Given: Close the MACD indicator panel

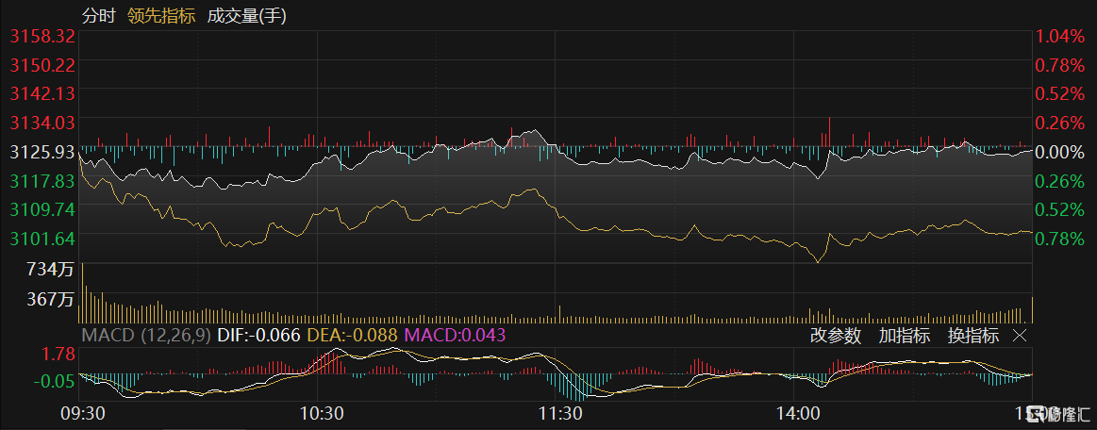Looking at the screenshot, I should point(1019,336).
